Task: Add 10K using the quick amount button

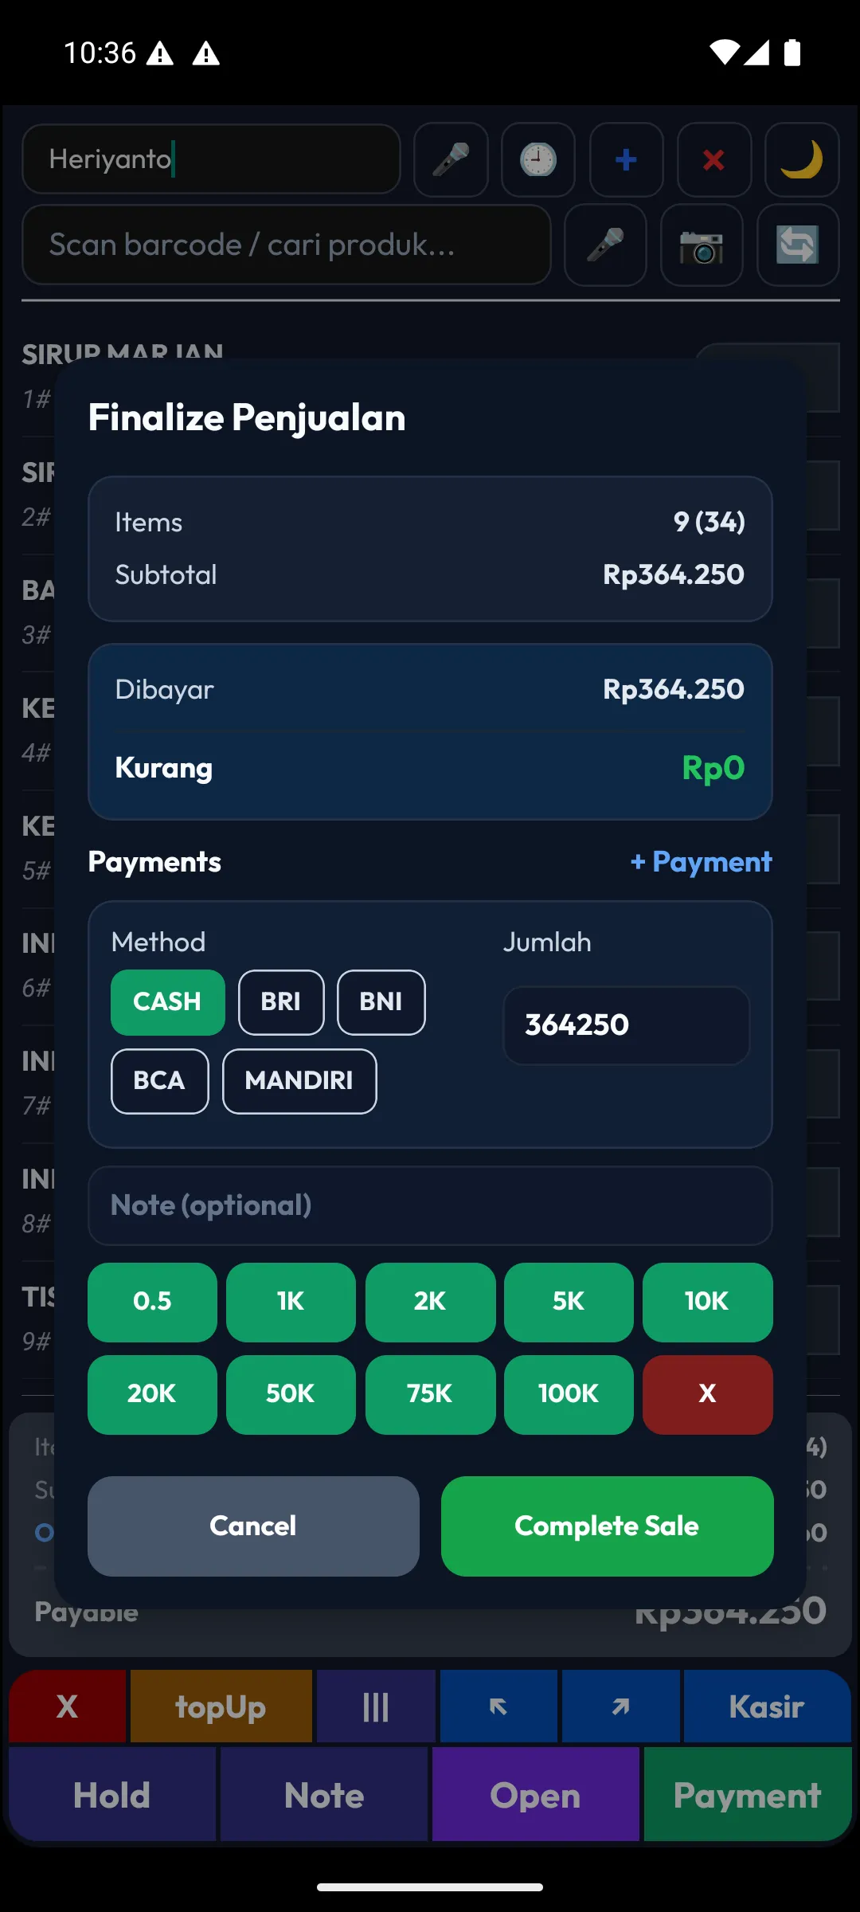Action: [707, 1303]
